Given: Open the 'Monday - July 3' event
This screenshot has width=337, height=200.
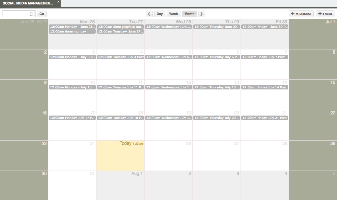Looking at the screenshot, I should pos(72,57).
